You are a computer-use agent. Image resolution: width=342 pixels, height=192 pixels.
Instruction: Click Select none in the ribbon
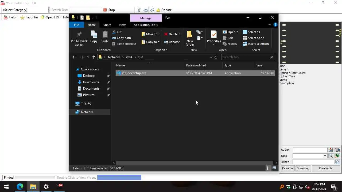point(253,38)
